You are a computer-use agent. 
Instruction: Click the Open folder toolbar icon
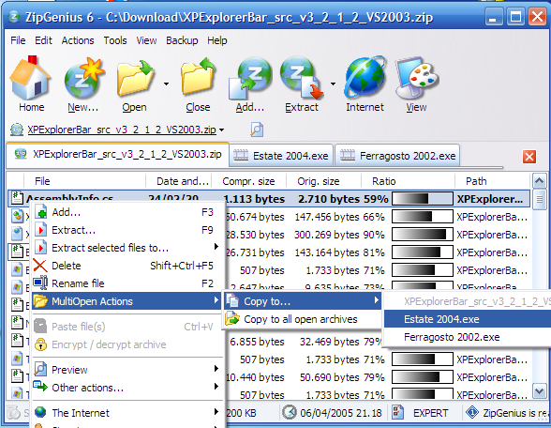pos(135,78)
